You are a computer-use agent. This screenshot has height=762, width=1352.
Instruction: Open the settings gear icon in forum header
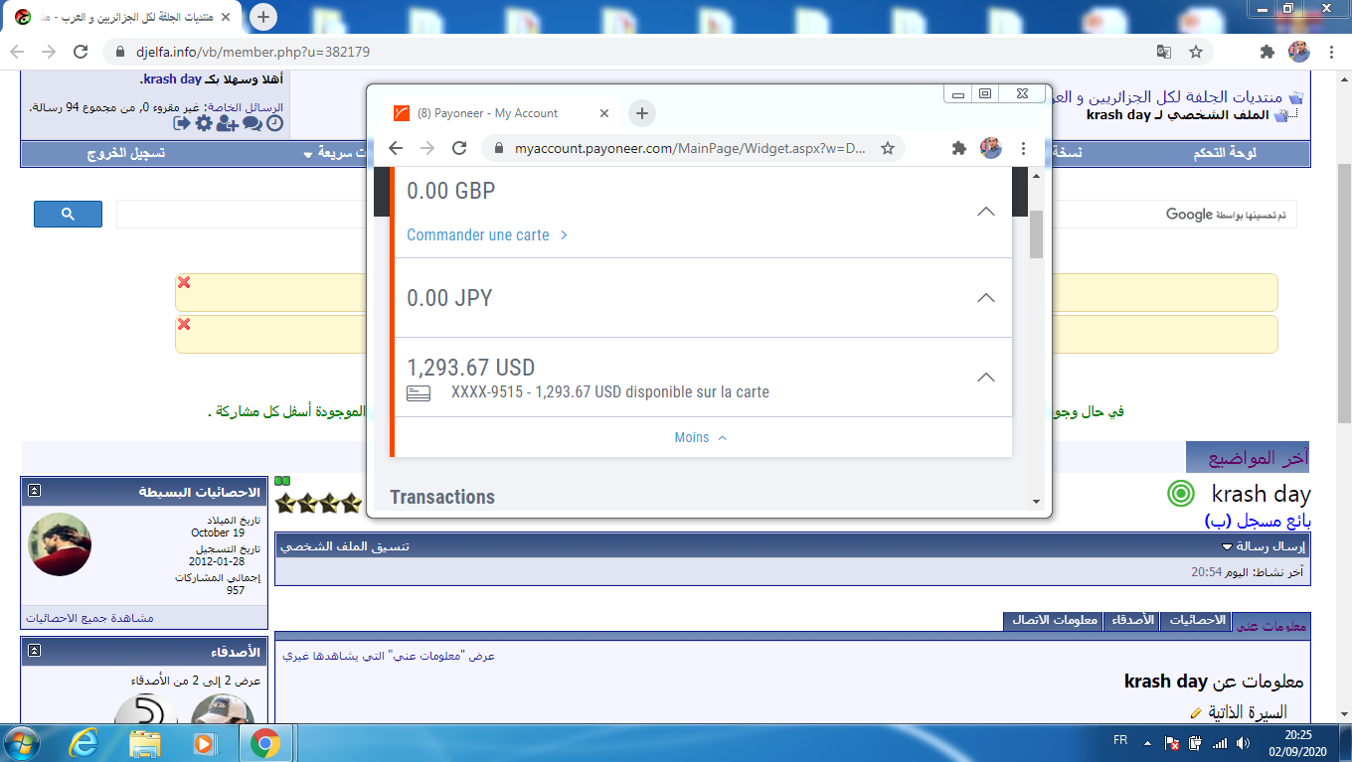pyautogui.click(x=204, y=123)
